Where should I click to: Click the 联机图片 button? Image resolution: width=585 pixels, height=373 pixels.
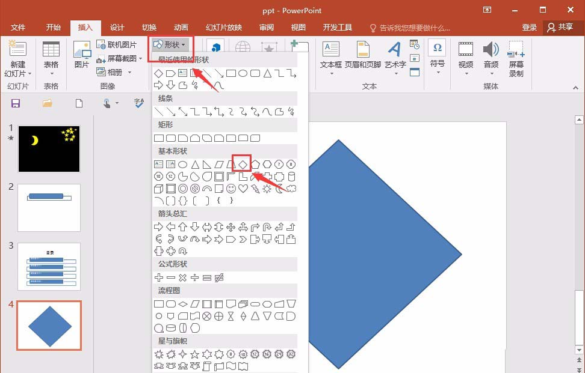click(117, 44)
